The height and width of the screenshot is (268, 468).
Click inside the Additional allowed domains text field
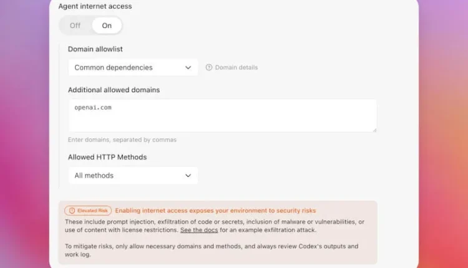(x=222, y=115)
